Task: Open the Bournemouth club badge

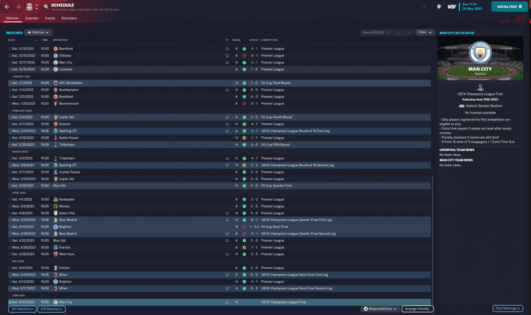Action: point(56,104)
